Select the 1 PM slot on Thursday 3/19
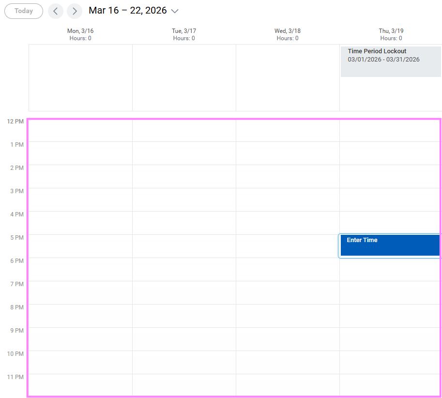 (x=391, y=153)
